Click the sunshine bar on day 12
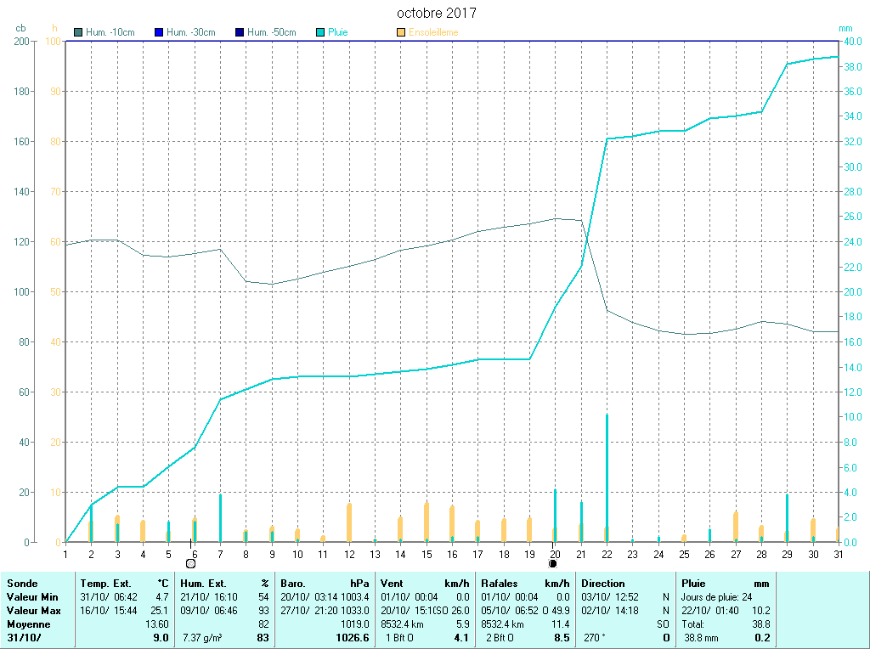Viewport: 870px width, 649px height. coord(349,522)
